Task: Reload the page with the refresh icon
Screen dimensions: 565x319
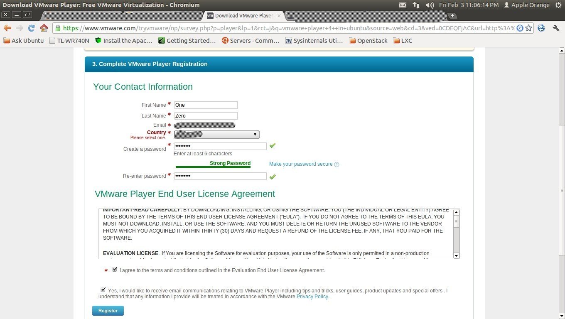Action: (31, 28)
